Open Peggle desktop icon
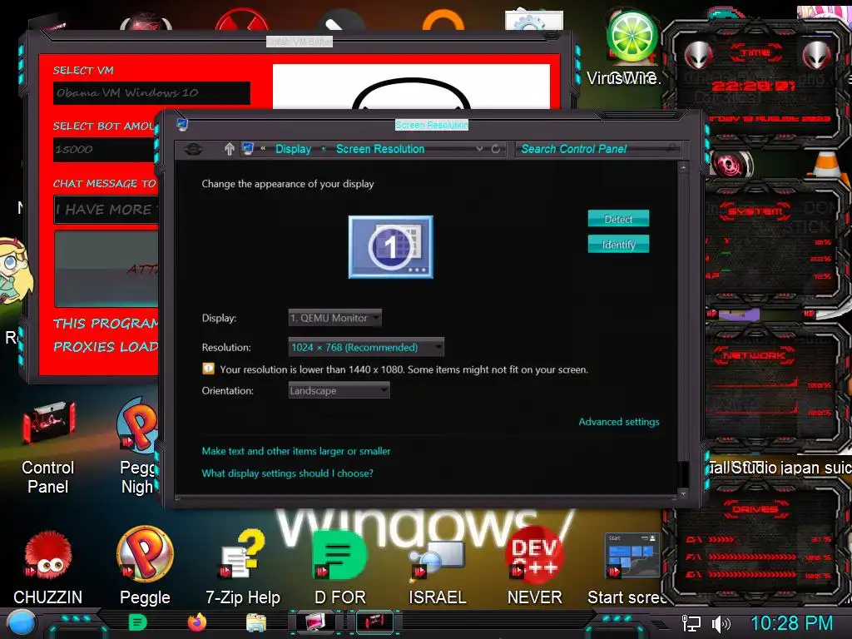This screenshot has height=639, width=852. tap(145, 566)
